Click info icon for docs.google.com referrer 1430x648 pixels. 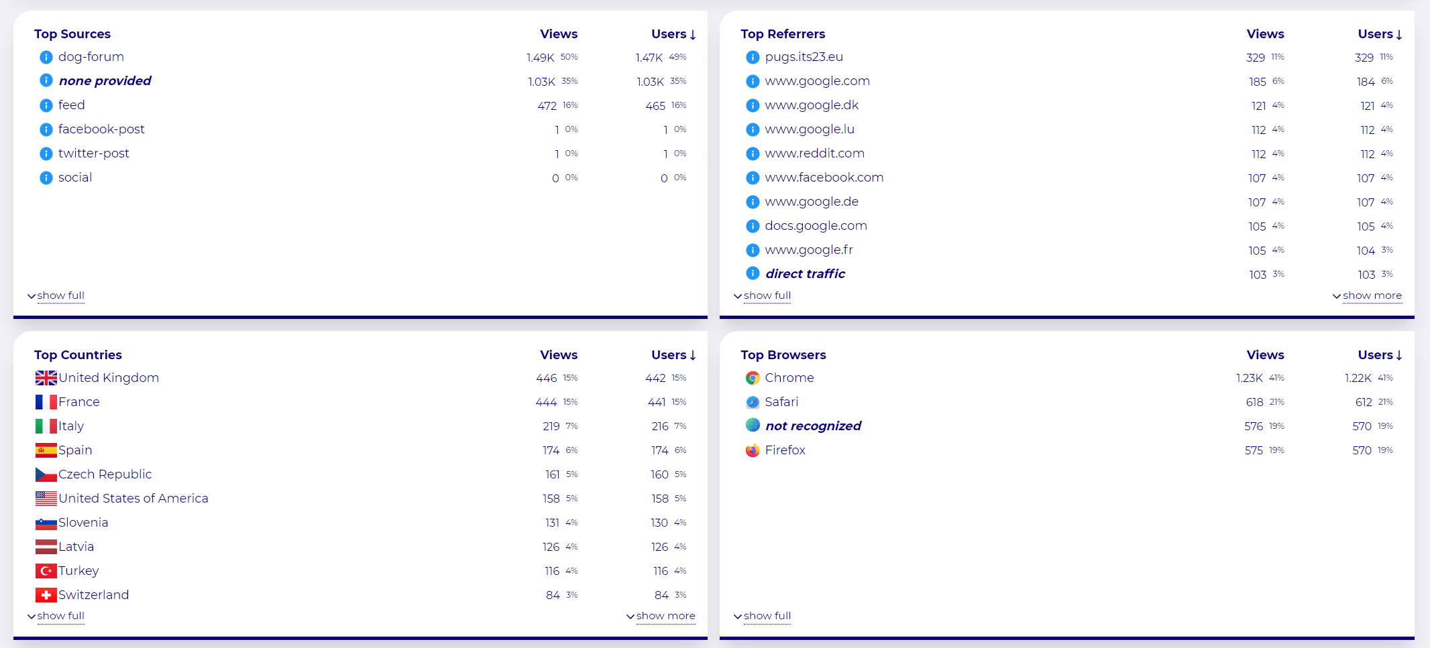pos(753,226)
